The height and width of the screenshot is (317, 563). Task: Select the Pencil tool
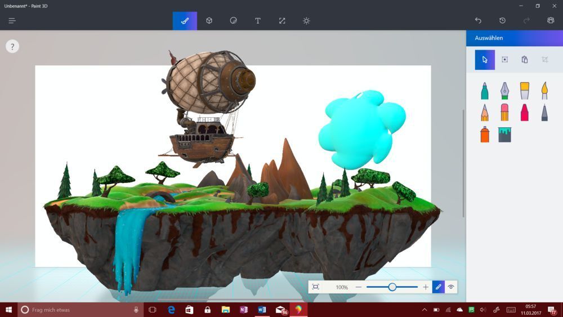click(484, 112)
